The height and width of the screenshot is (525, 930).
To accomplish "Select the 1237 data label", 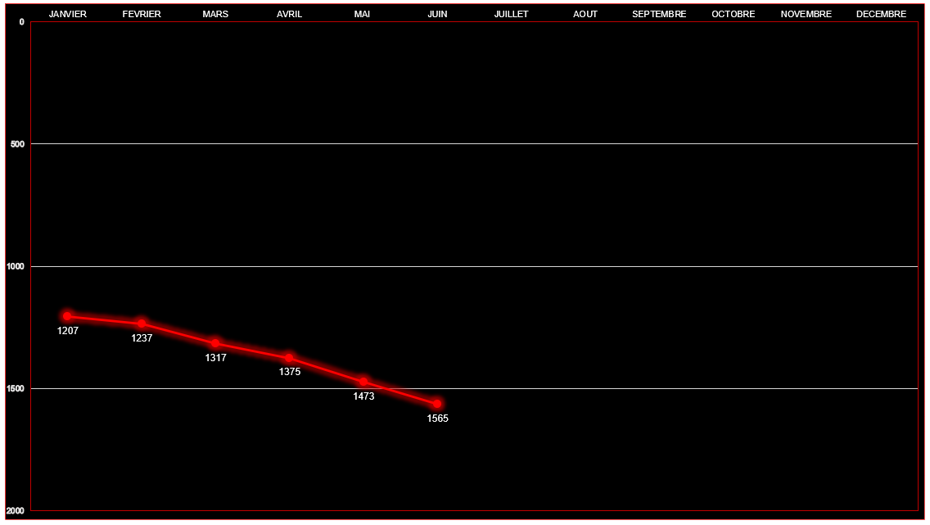I will [x=142, y=338].
